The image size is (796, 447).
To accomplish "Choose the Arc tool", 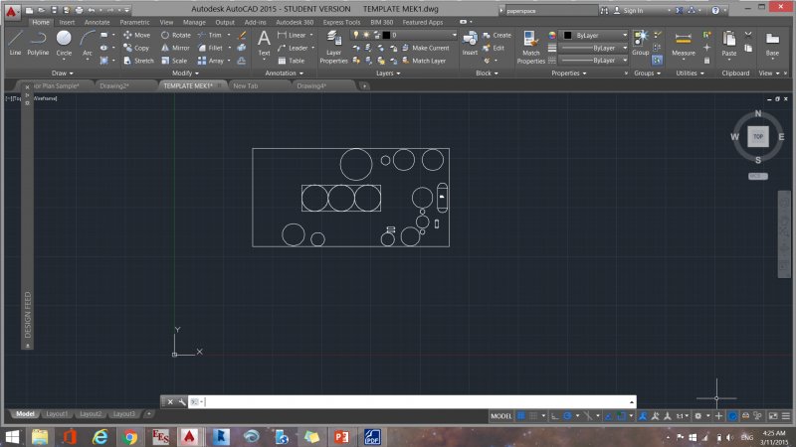I will [x=88, y=42].
